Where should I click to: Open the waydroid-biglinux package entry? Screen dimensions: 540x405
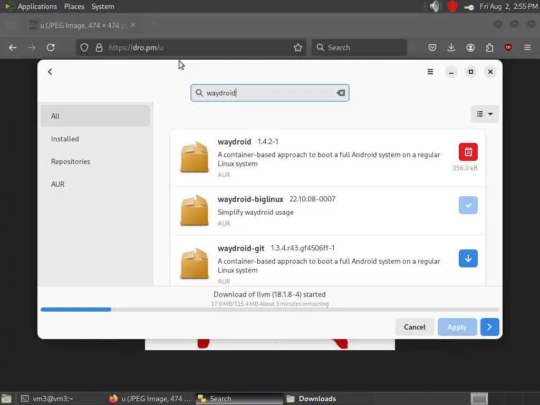(x=327, y=211)
